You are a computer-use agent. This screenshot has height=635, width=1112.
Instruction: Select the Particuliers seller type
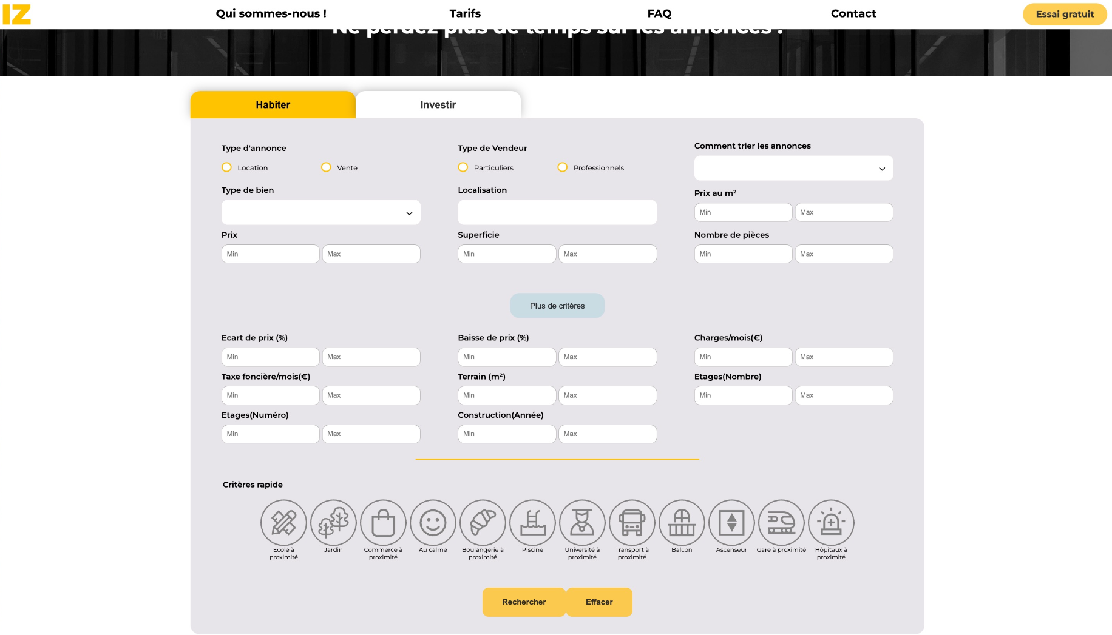pyautogui.click(x=463, y=167)
